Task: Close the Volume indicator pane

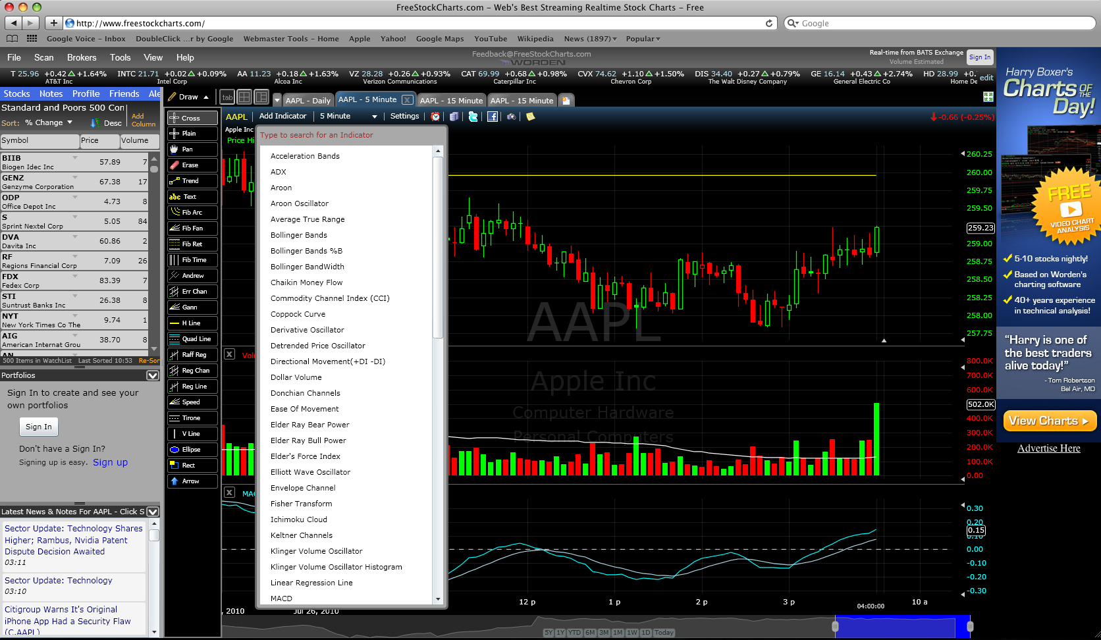Action: coord(229,354)
